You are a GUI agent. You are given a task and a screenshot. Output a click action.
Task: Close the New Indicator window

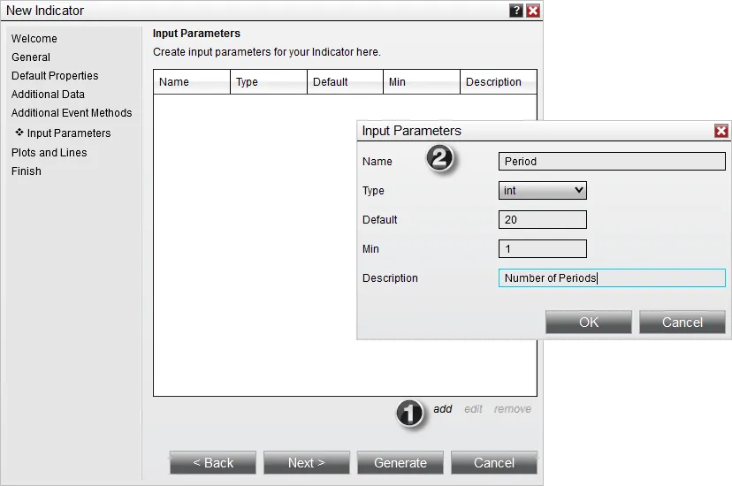click(533, 11)
